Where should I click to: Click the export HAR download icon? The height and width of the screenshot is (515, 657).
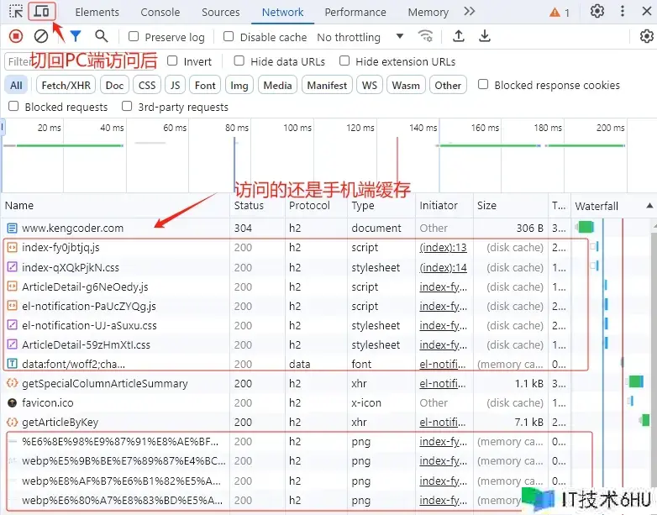pyautogui.click(x=485, y=36)
